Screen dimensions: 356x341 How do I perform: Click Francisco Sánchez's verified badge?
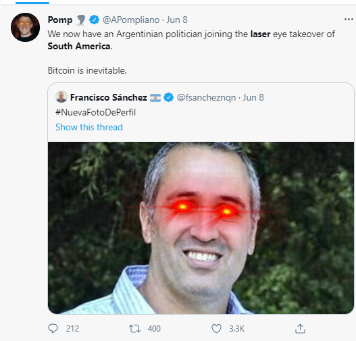[x=168, y=97]
